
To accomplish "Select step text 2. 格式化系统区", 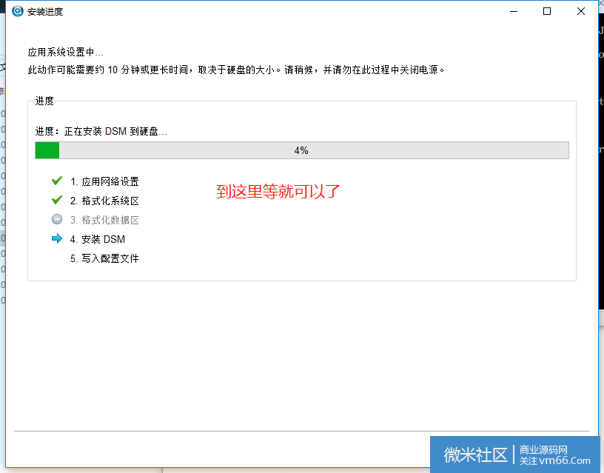I will (x=104, y=201).
